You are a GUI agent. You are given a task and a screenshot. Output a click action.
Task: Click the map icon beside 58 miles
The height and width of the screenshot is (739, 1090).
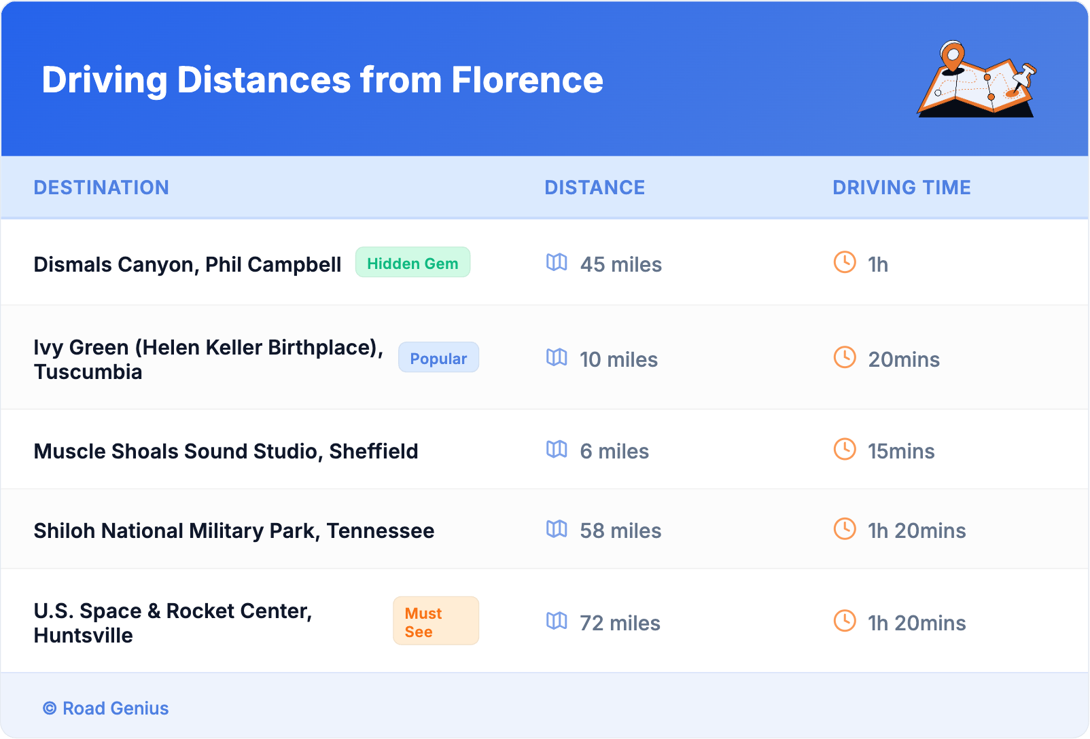click(x=557, y=528)
